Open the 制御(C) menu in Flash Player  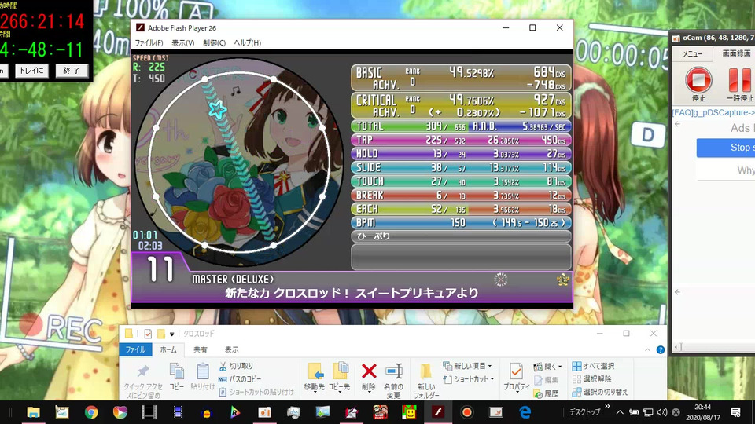(214, 42)
